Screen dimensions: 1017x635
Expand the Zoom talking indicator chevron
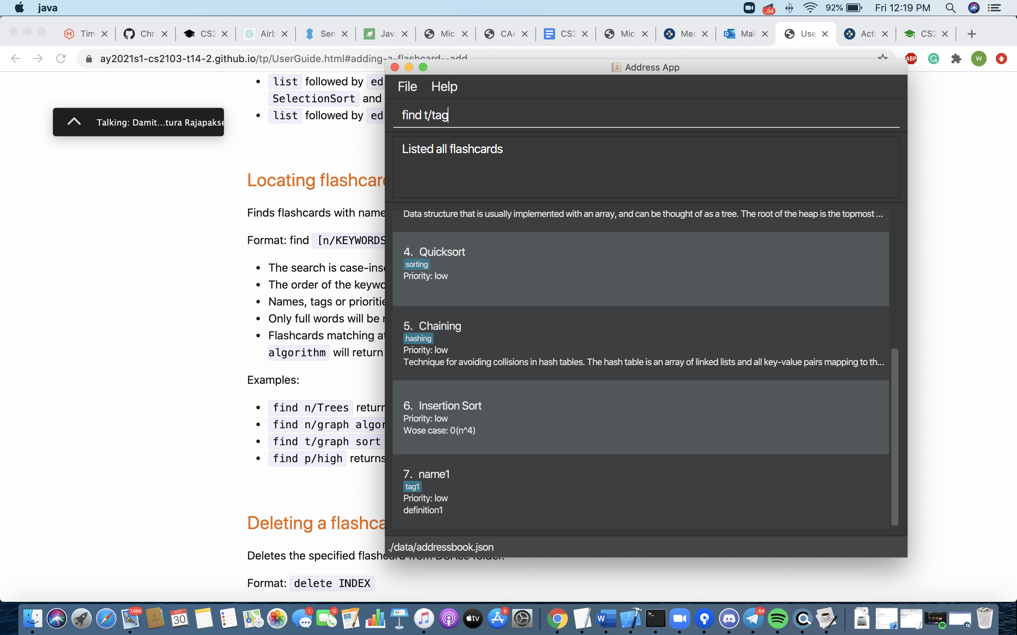click(74, 122)
